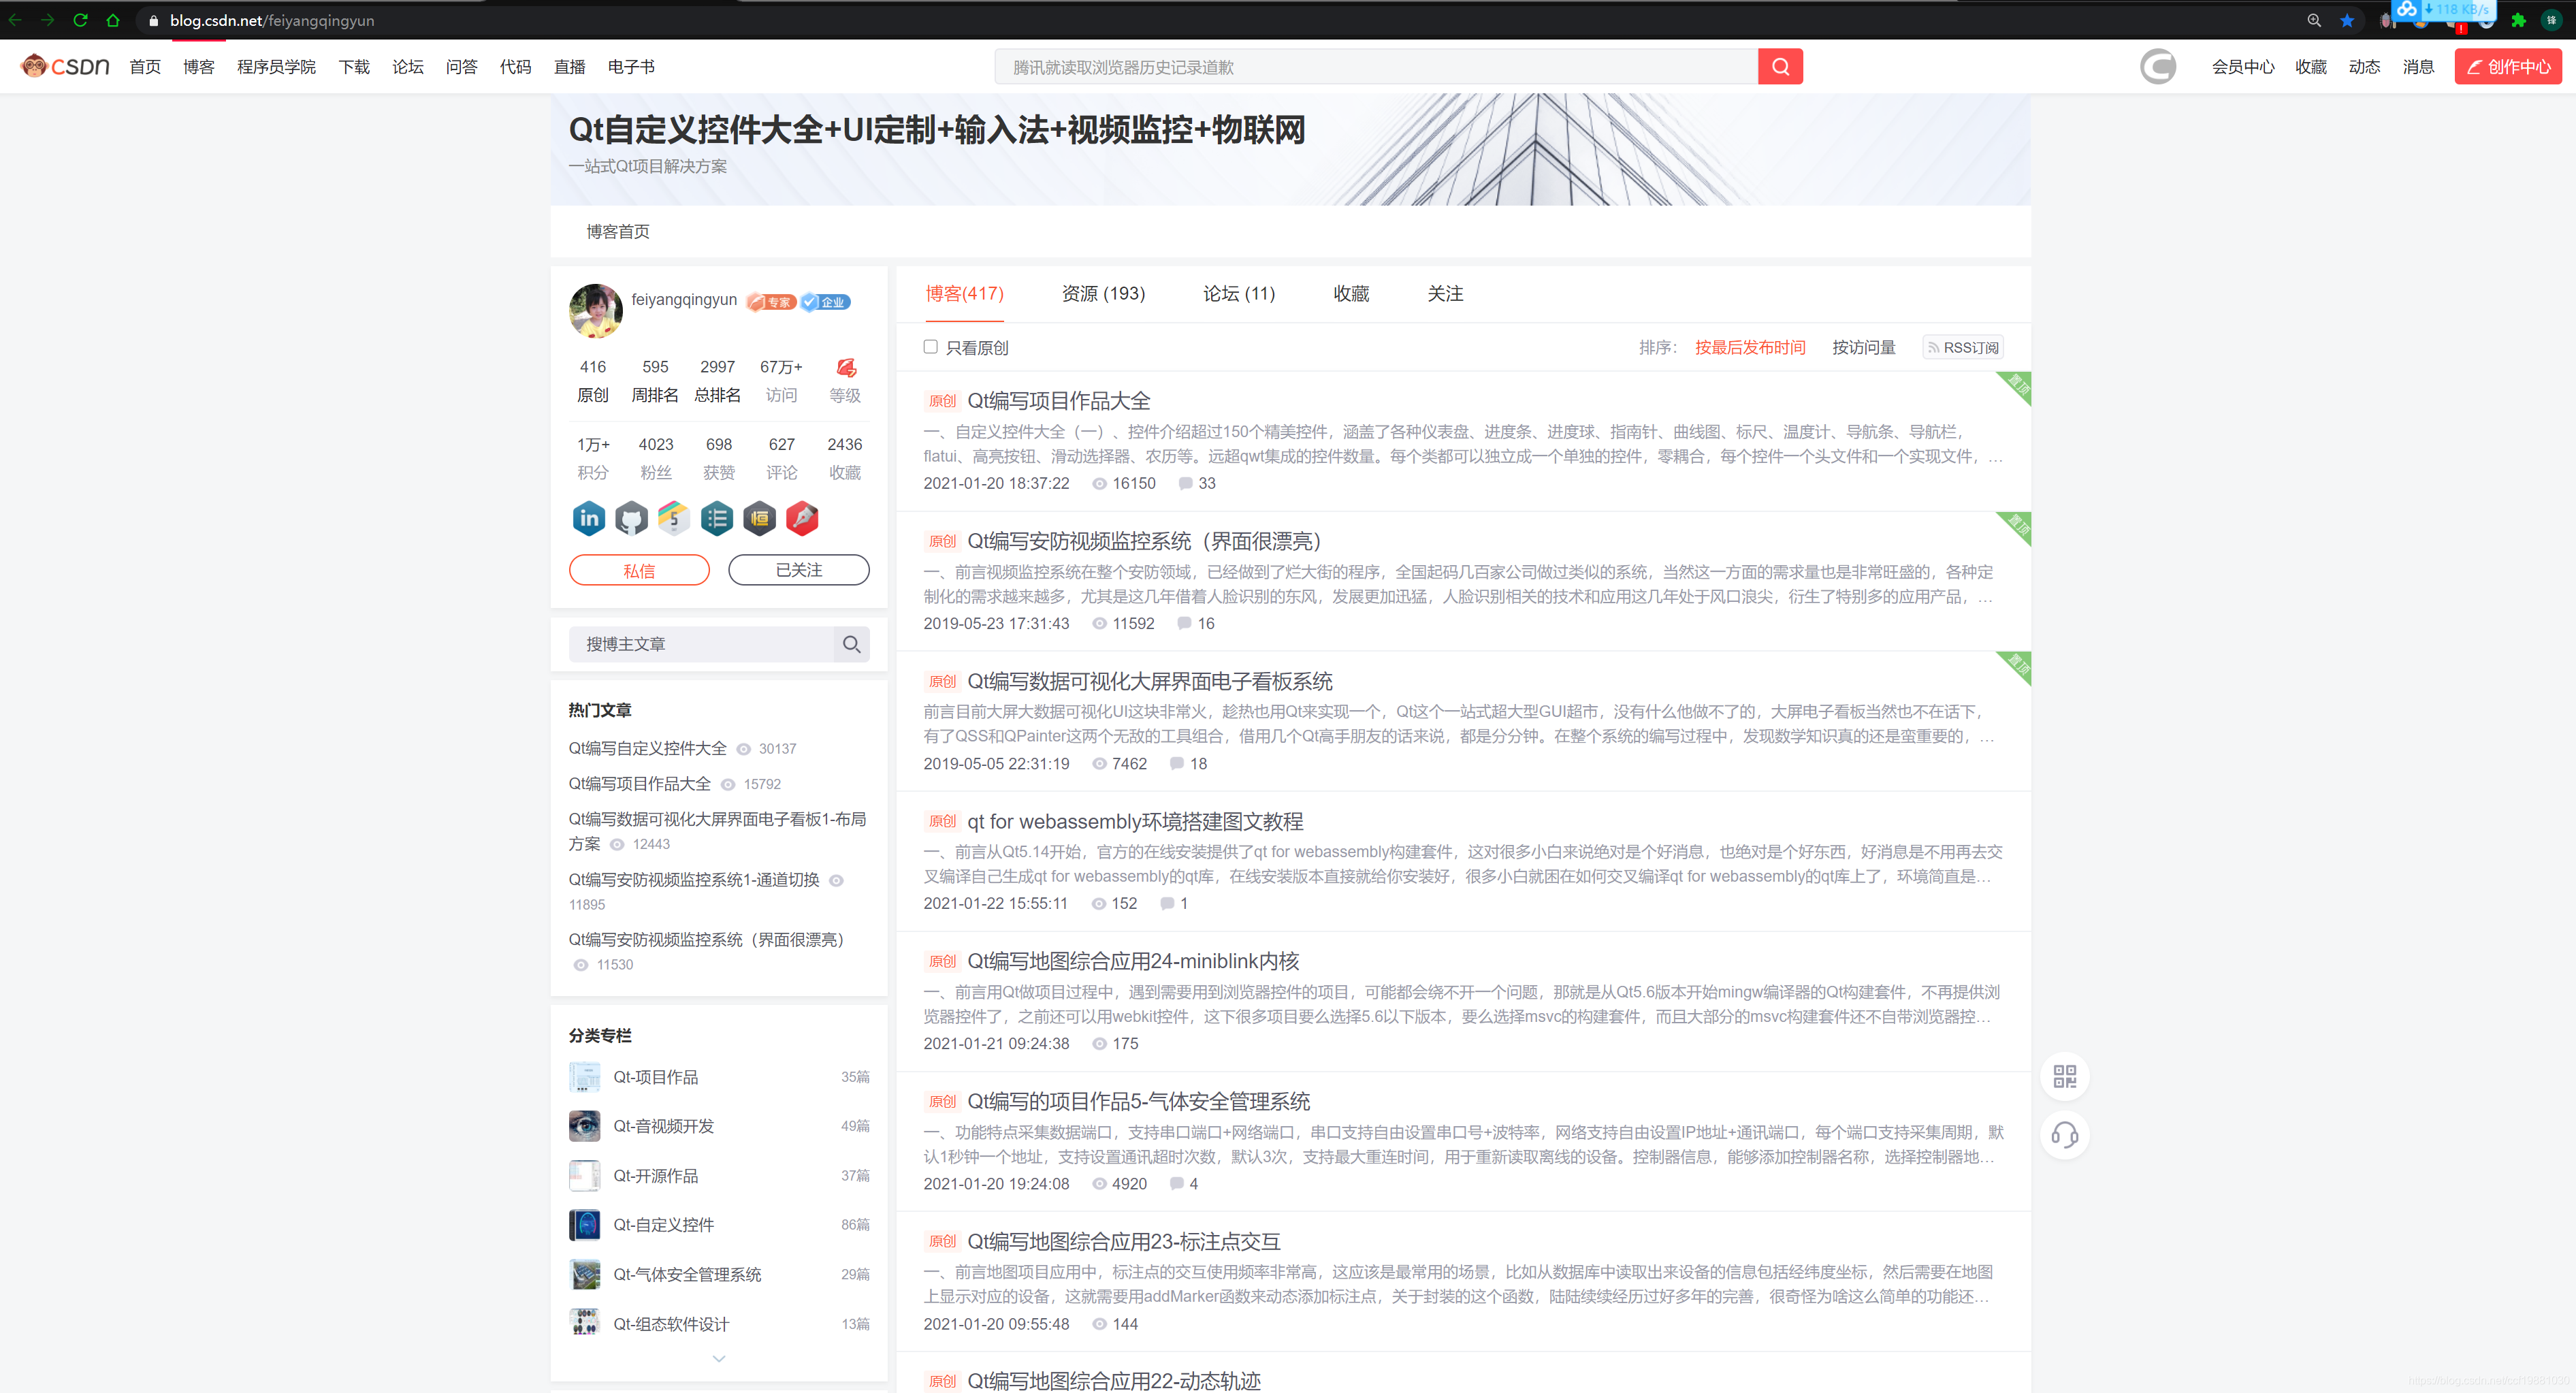Sort articles by 按访问量
Viewport: 2576px width, 1393px height.
(1863, 347)
